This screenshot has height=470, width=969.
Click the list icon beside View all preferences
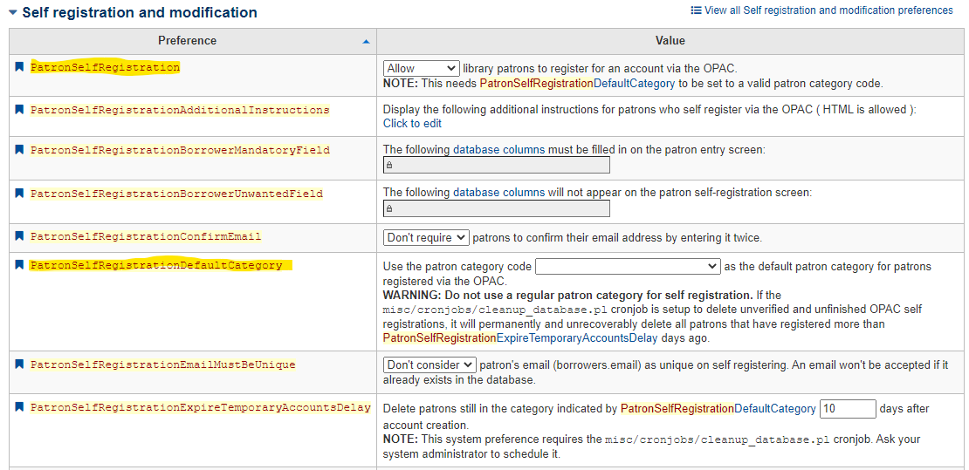coord(696,10)
